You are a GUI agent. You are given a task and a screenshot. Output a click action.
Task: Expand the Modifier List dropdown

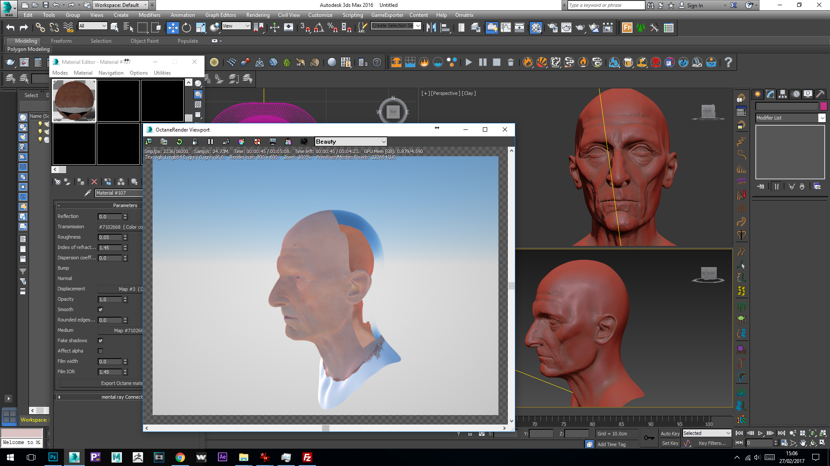pyautogui.click(x=822, y=118)
